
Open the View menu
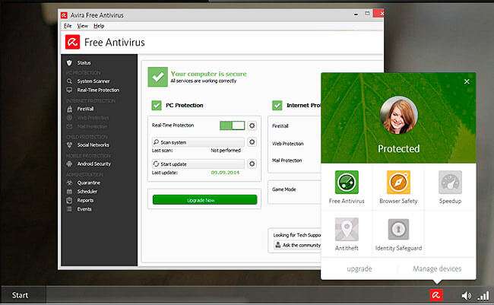[x=83, y=26]
